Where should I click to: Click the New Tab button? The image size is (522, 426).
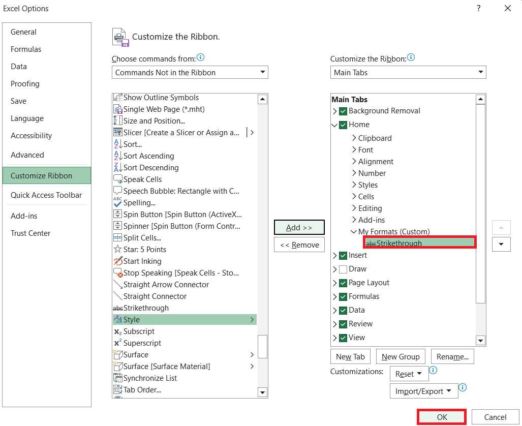(351, 357)
